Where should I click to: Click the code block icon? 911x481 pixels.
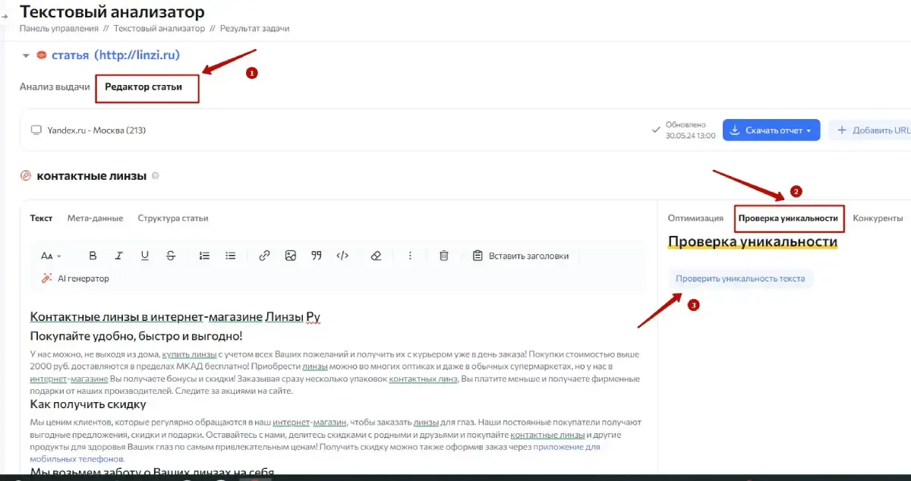click(342, 256)
